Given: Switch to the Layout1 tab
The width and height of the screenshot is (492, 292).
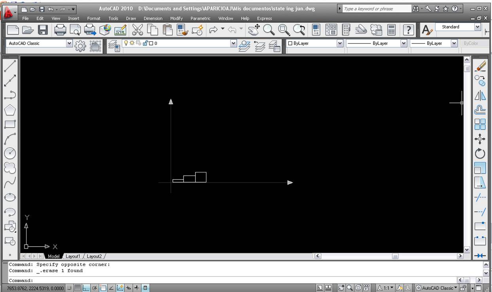Looking at the screenshot, I should [73, 256].
